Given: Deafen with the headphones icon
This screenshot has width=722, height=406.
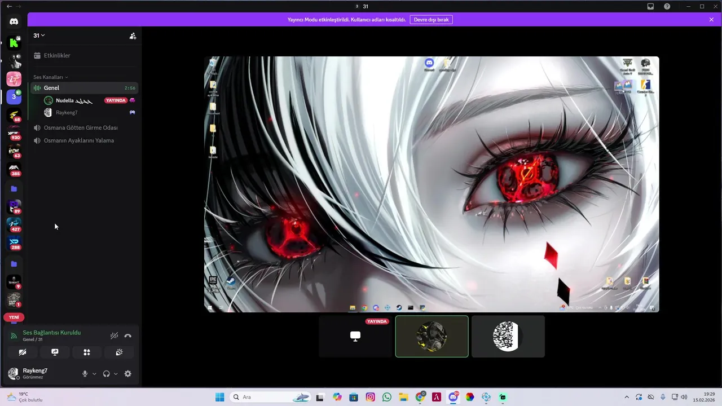Looking at the screenshot, I should (x=106, y=373).
